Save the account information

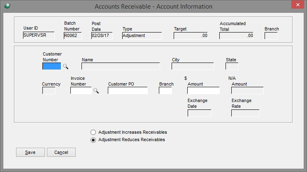click(x=30, y=152)
